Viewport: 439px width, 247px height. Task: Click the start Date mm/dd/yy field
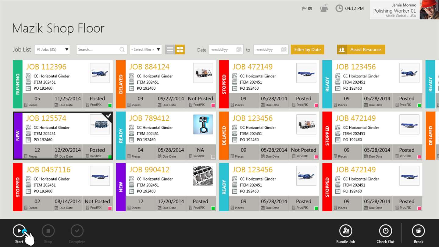[x=226, y=49]
